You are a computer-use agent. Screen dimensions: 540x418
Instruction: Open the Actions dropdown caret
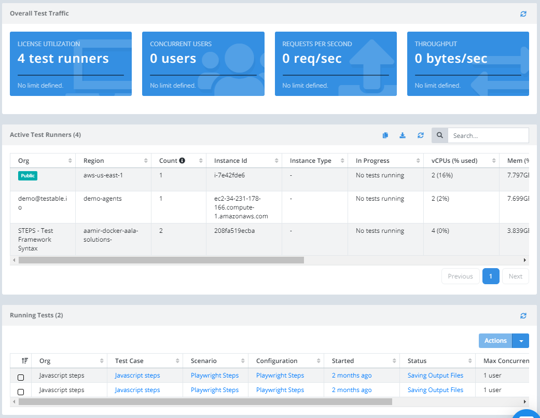(521, 341)
